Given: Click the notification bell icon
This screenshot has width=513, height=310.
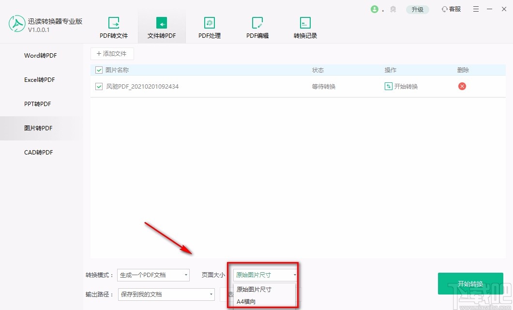Looking at the screenshot, I should pyautogui.click(x=393, y=9).
